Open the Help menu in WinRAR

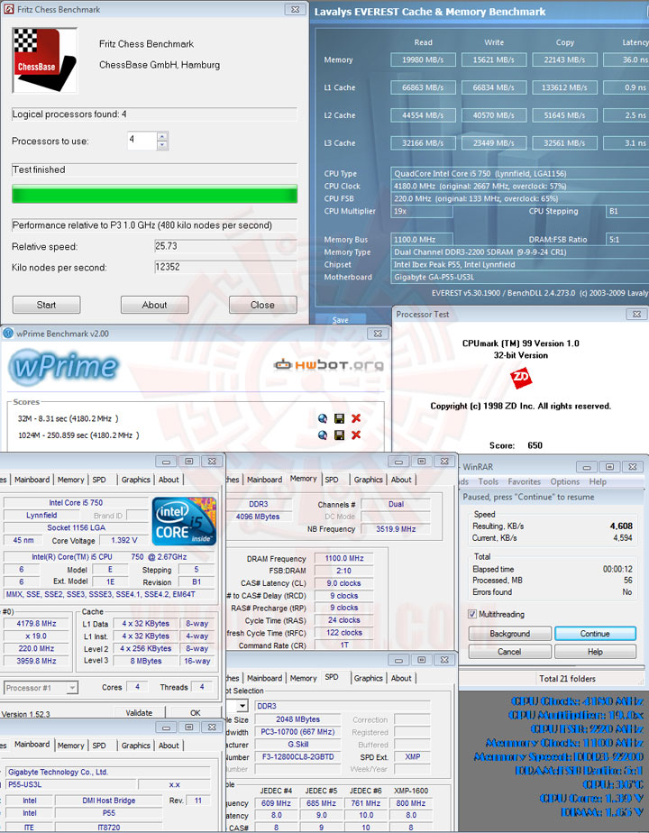(598, 481)
